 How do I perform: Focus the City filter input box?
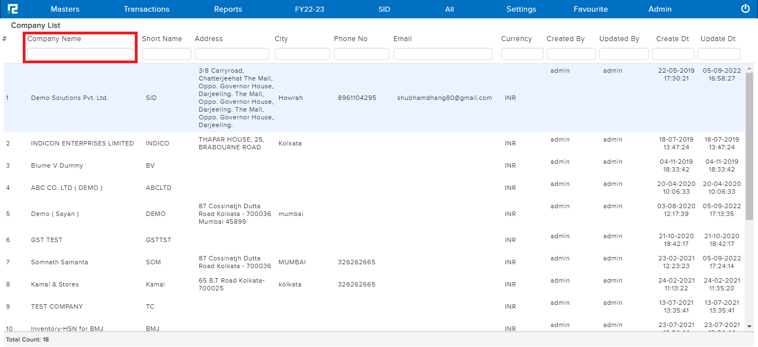302,54
